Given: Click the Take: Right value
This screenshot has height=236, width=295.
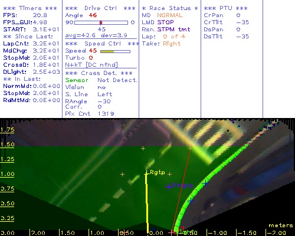Looking at the screenshot, I should tap(172, 44).
